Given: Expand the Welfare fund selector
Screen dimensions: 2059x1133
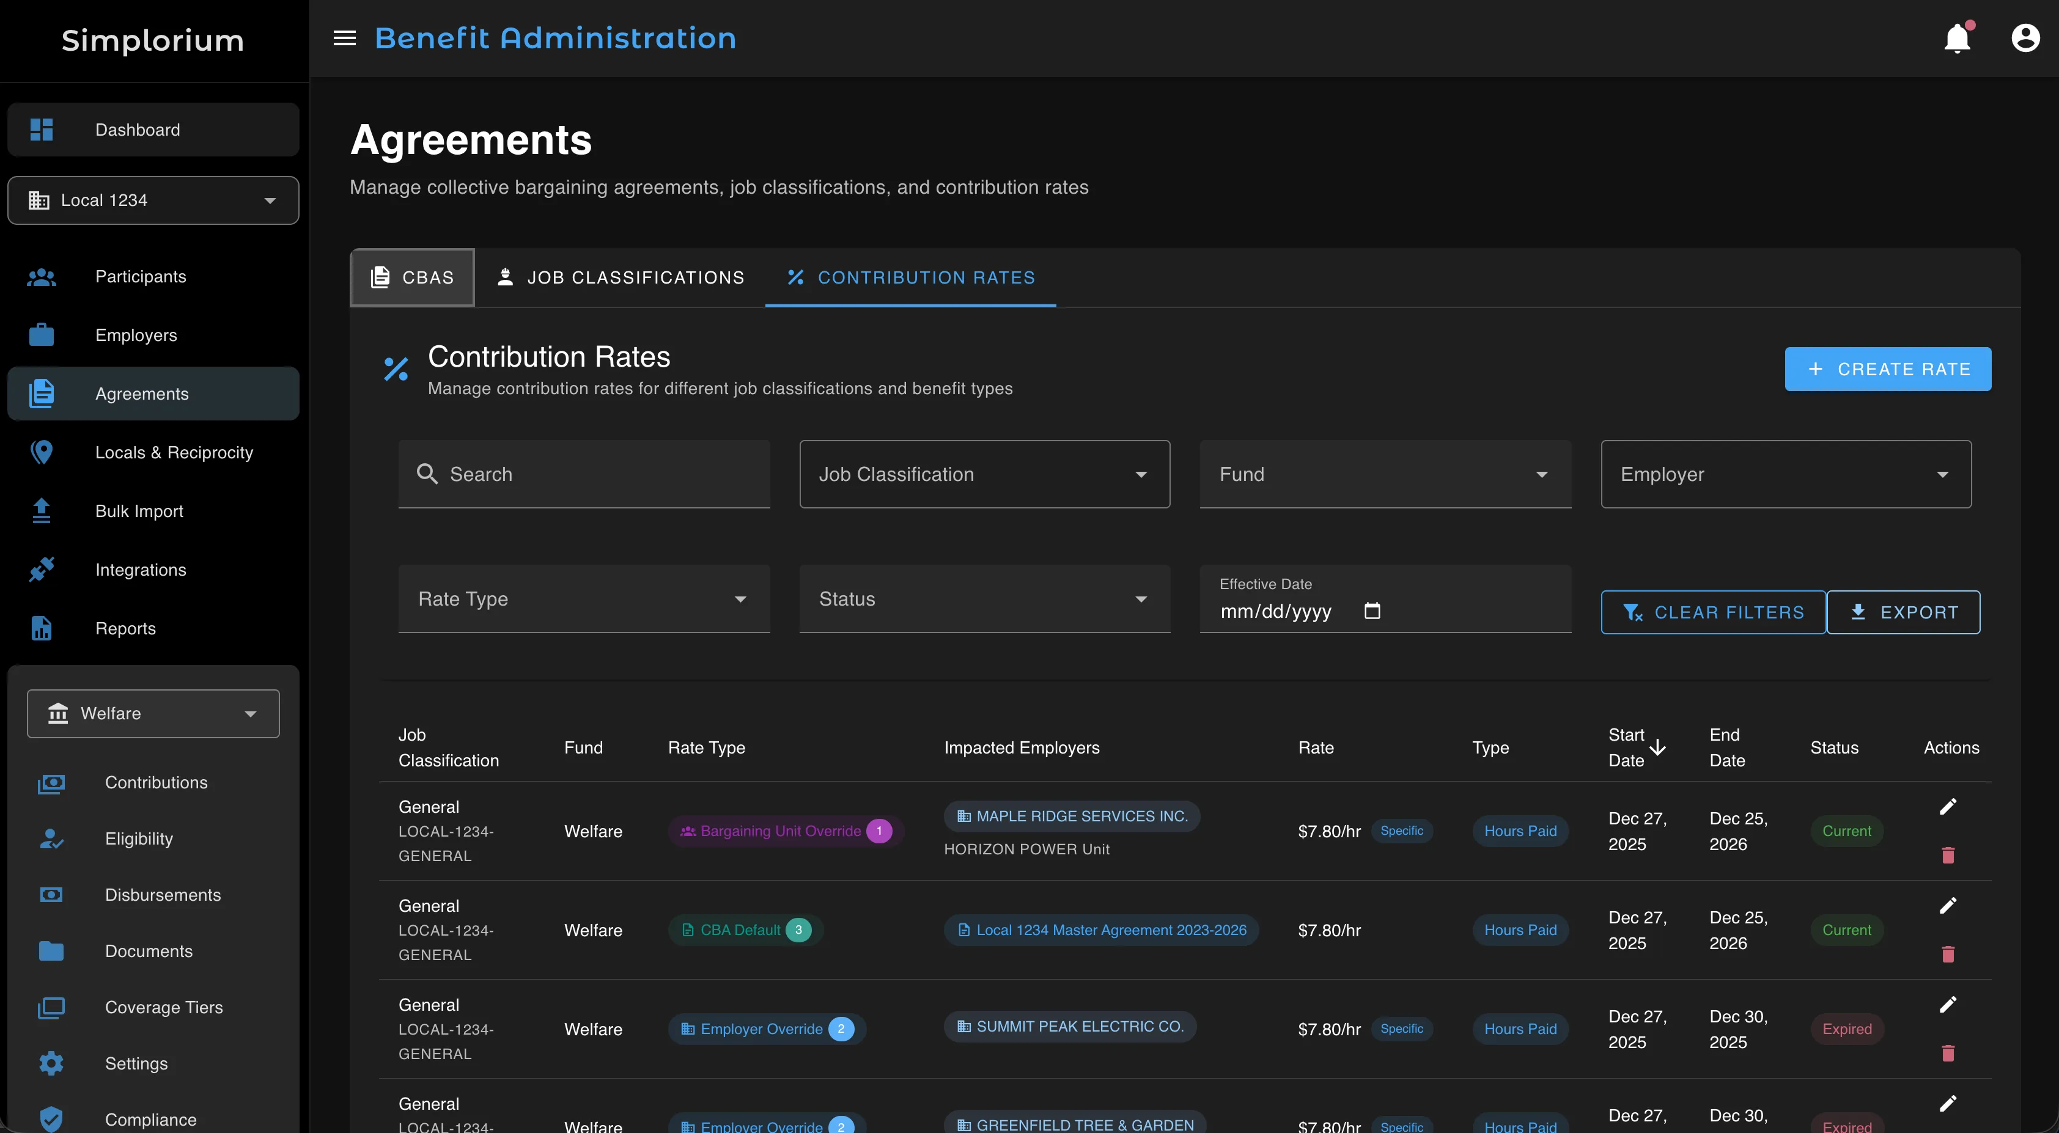Looking at the screenshot, I should click(x=153, y=714).
